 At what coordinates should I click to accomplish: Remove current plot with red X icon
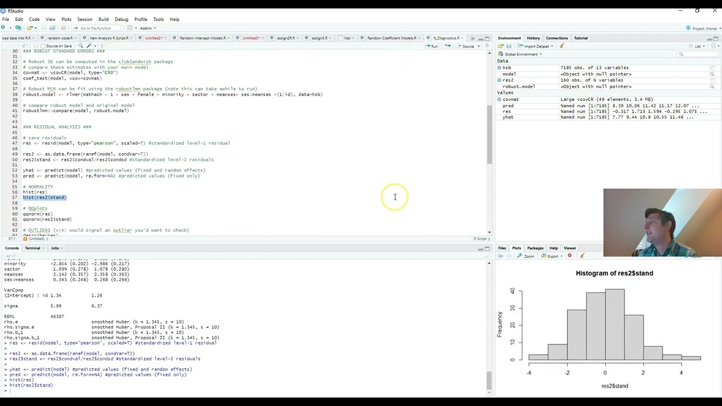570,256
